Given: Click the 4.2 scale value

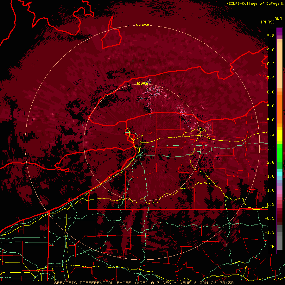Looking at the screenshot, I should 271,134.
